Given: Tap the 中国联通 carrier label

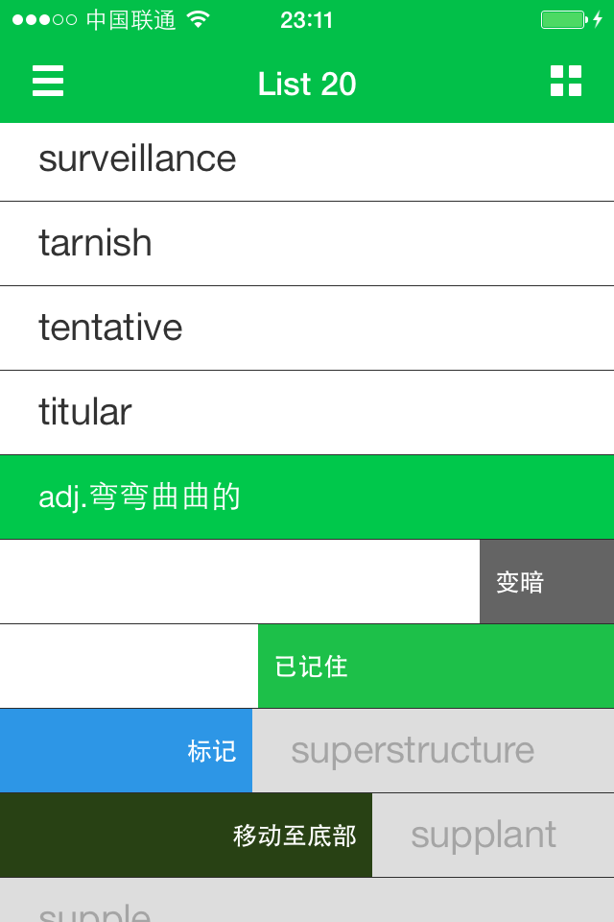Looking at the screenshot, I should coord(131,20).
